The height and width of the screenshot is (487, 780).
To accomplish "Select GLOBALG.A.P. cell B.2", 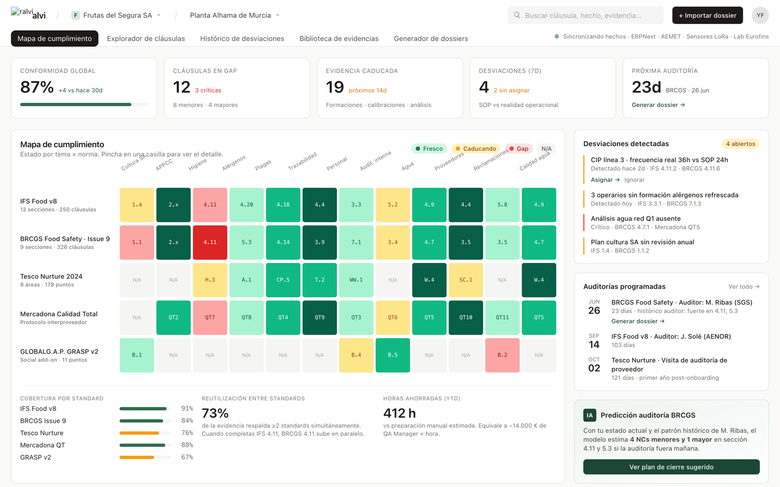I will click(503, 356).
